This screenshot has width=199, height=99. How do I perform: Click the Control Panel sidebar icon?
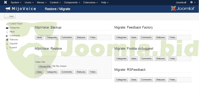(x=7, y=24)
